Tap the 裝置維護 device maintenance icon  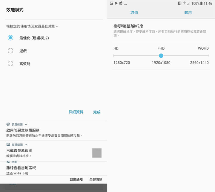pos(8,124)
